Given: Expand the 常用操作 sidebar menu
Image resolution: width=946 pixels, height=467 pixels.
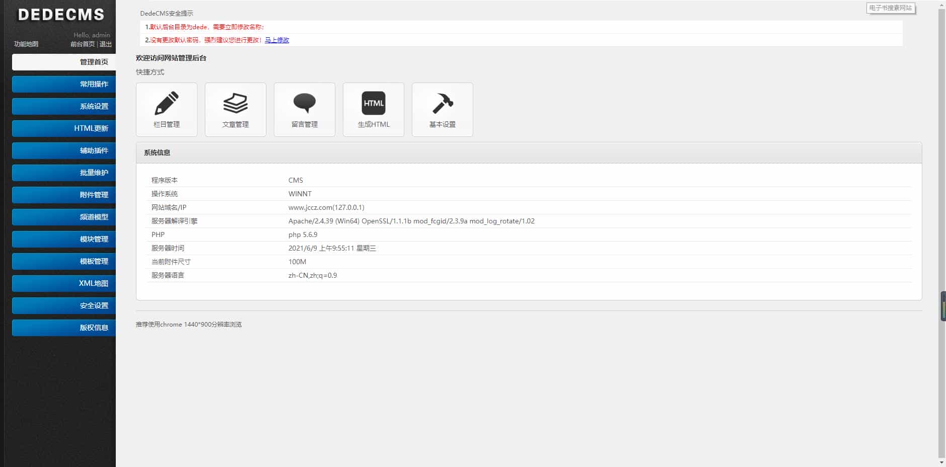Looking at the screenshot, I should point(64,84).
